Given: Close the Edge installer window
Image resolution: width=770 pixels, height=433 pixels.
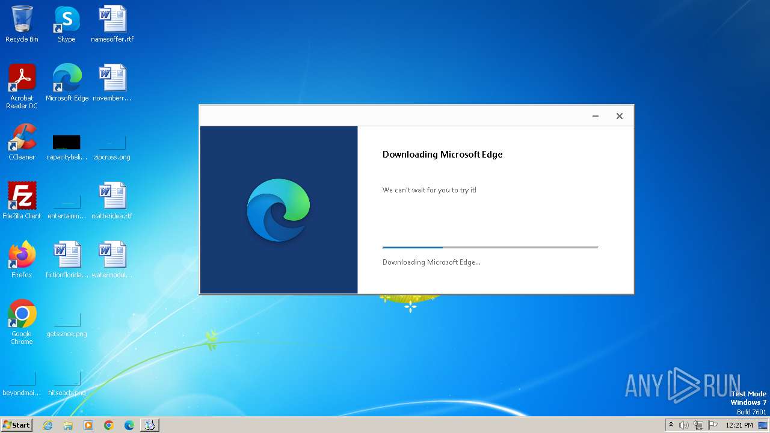Looking at the screenshot, I should [x=620, y=116].
